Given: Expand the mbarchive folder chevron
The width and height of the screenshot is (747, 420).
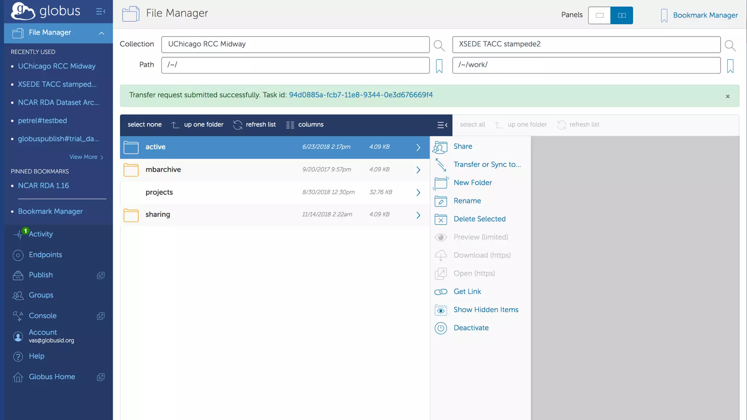Looking at the screenshot, I should (418, 170).
